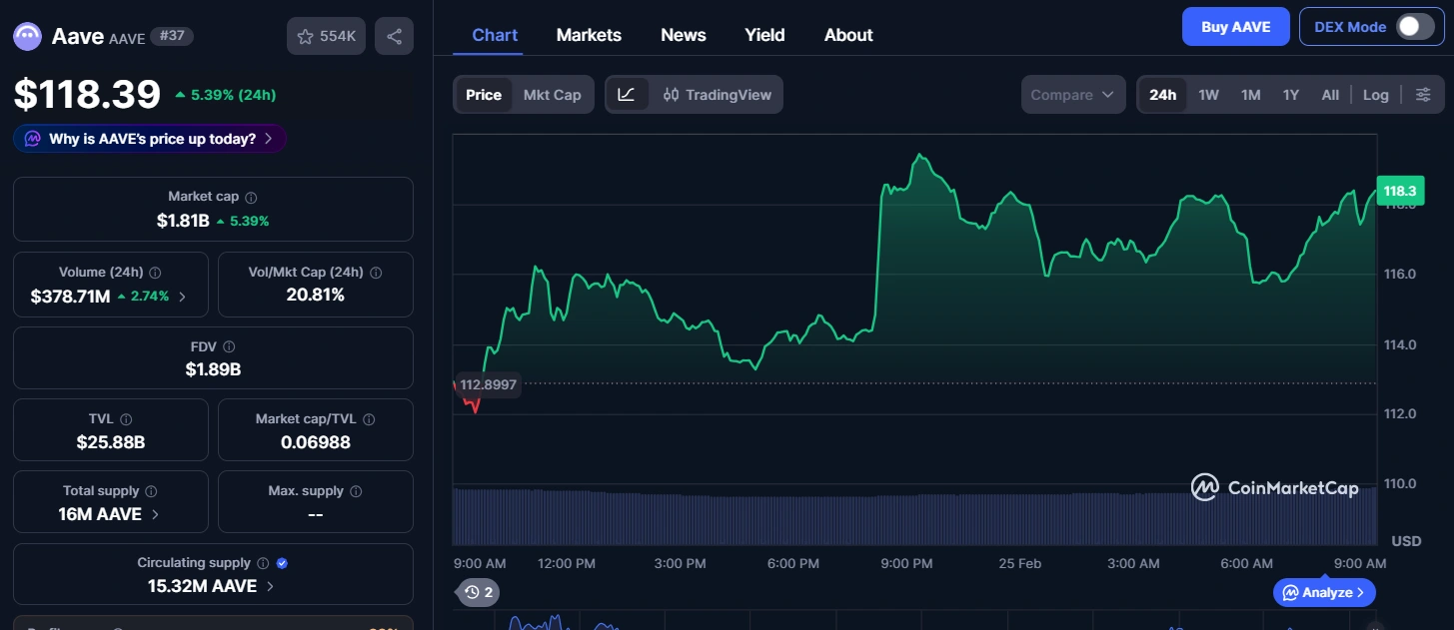Switch chart to Mkt Cap view

pos(552,95)
